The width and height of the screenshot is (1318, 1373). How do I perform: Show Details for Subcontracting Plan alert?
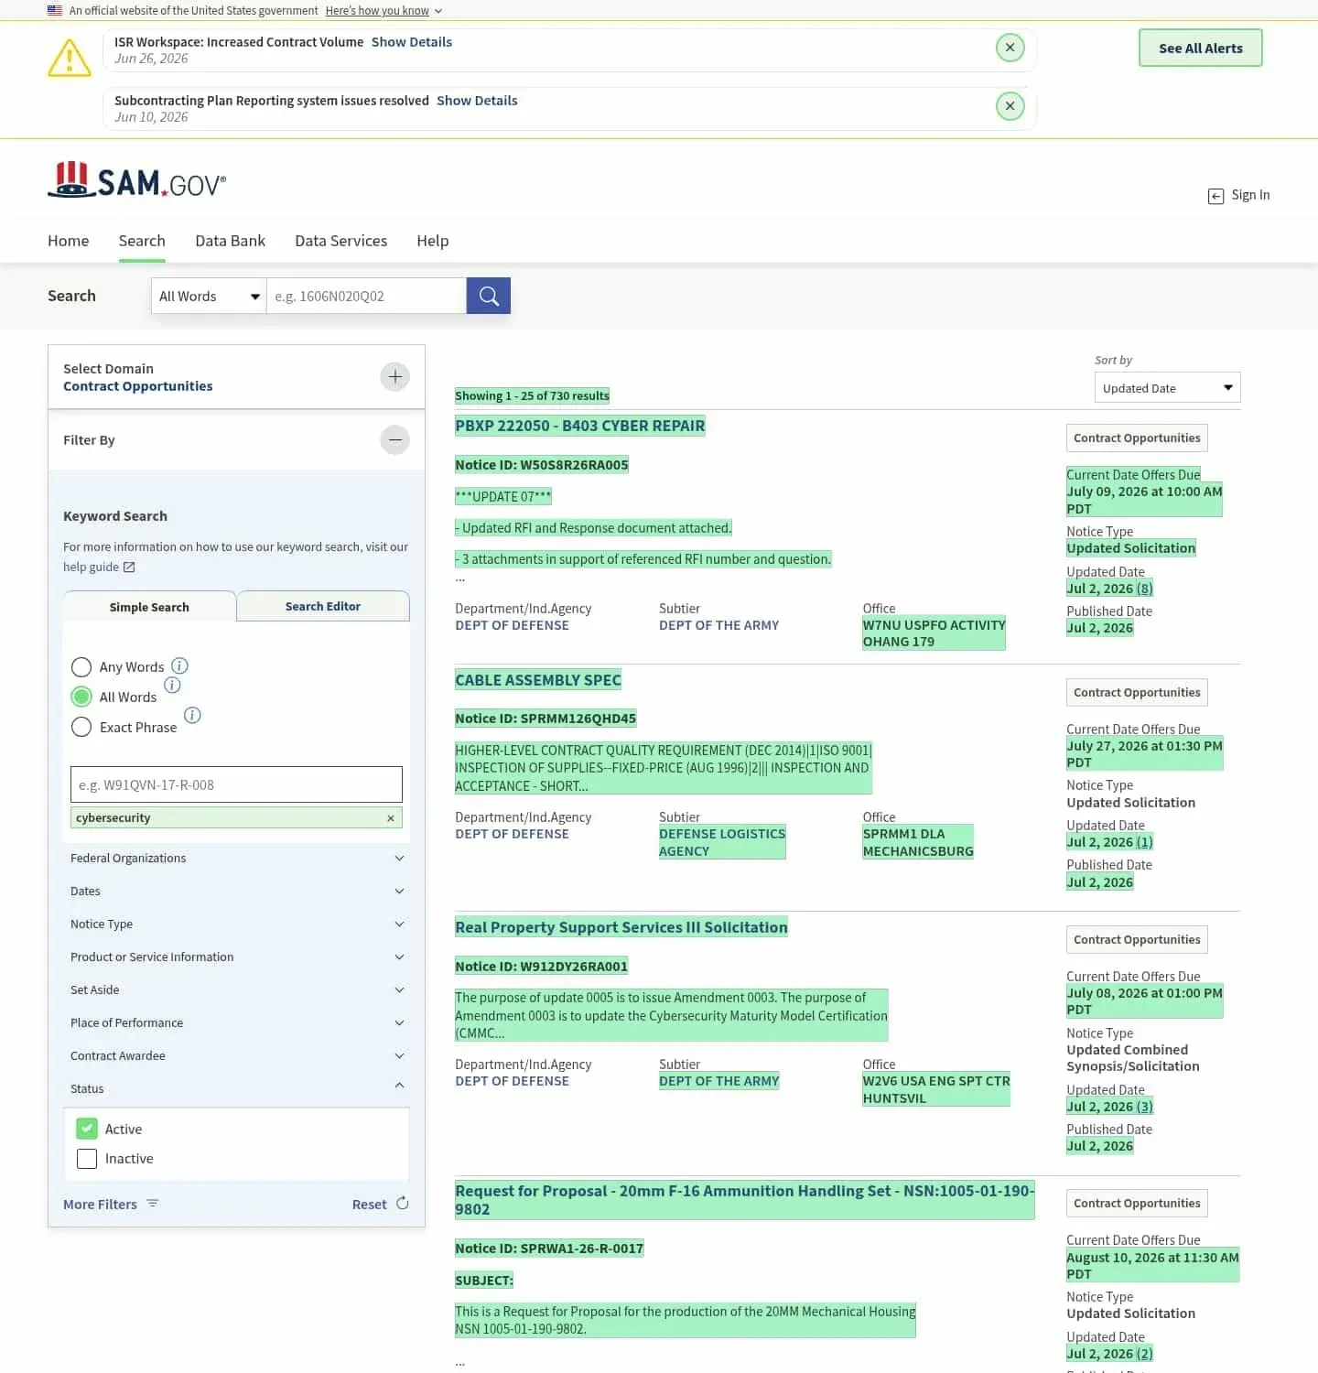pyautogui.click(x=477, y=101)
